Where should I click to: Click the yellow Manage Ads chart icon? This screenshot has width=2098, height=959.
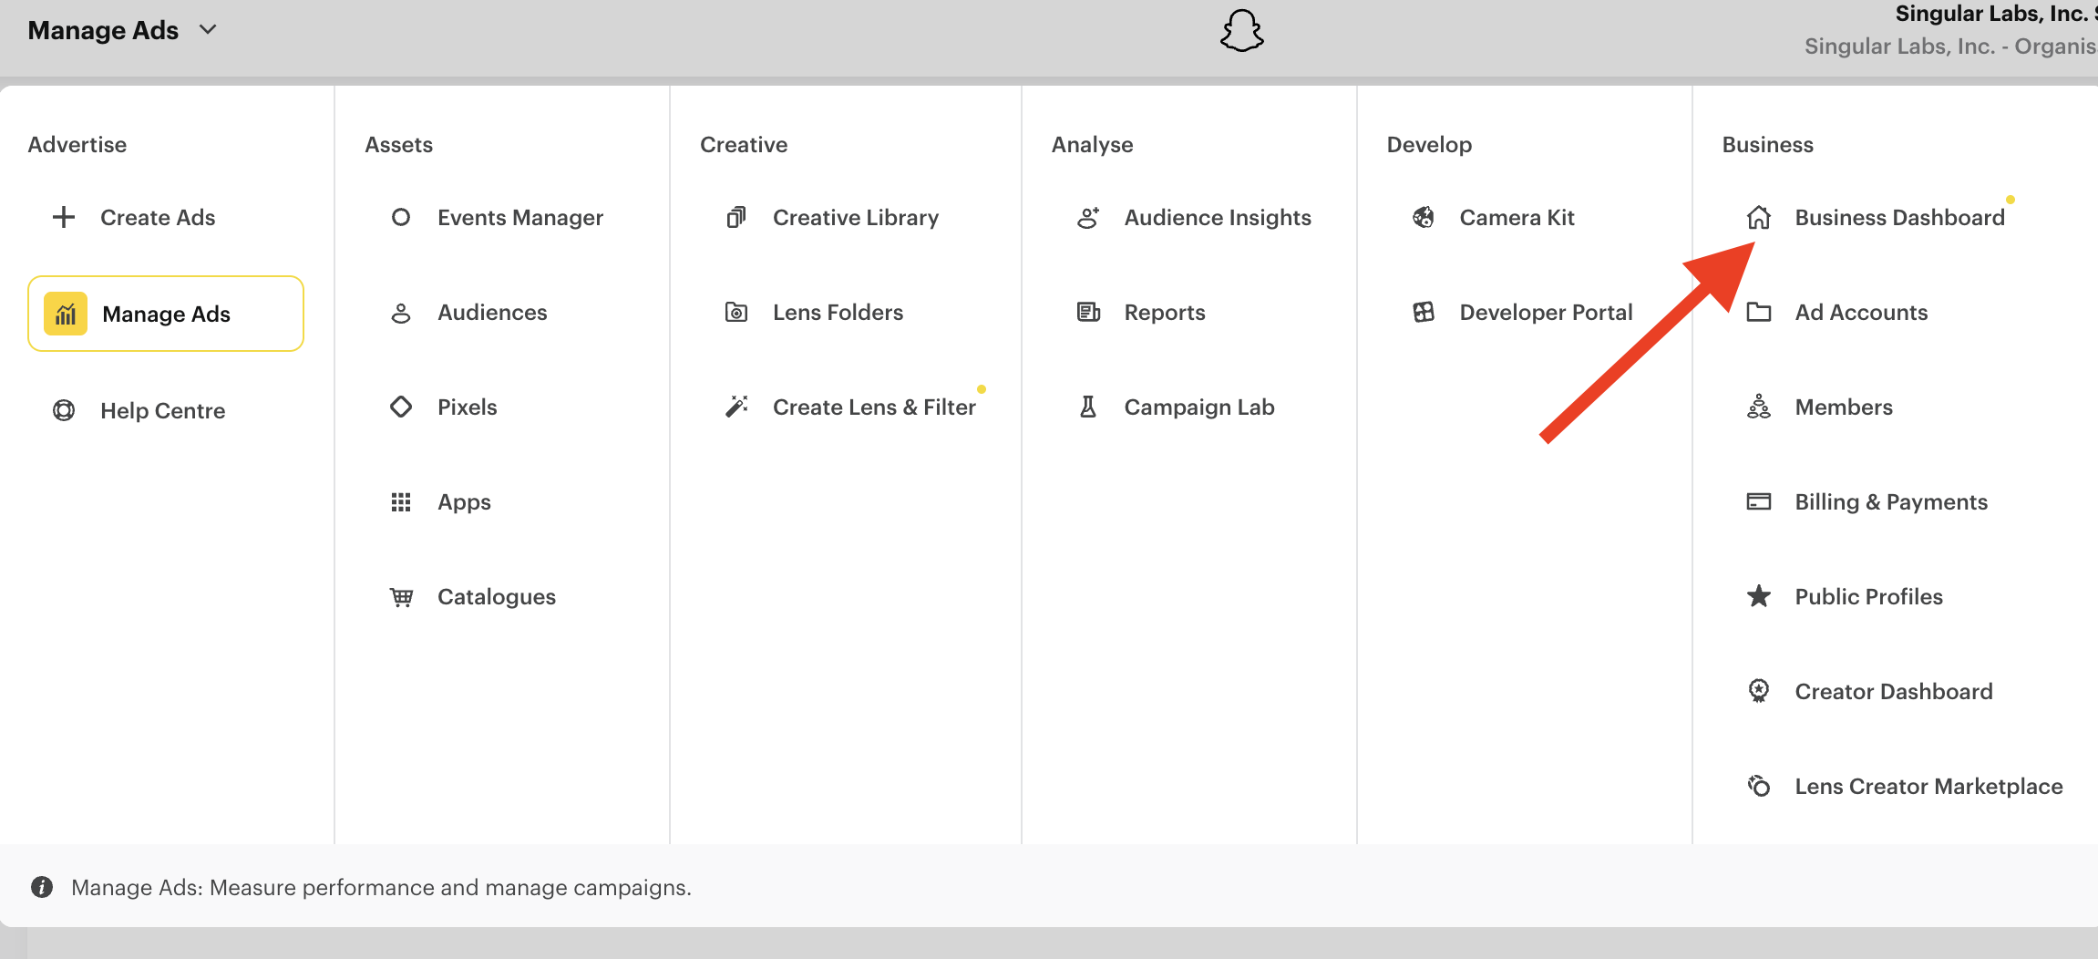[66, 314]
